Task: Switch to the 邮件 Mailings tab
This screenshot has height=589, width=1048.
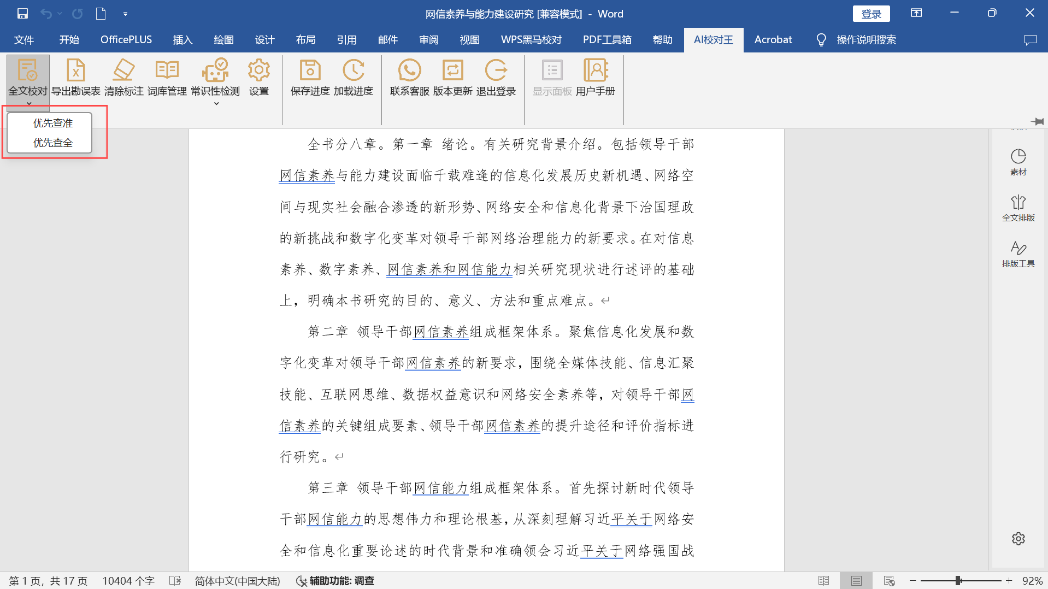Action: coord(387,40)
